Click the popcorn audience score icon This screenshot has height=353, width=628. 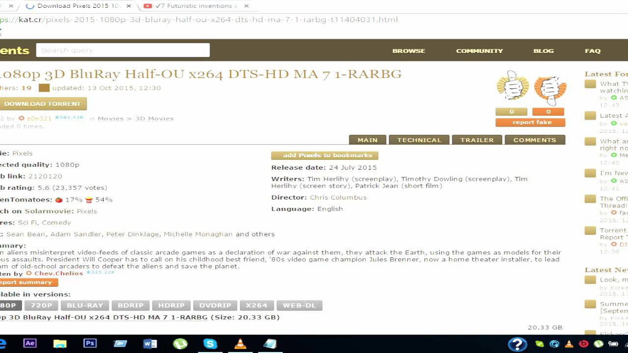click(x=89, y=200)
